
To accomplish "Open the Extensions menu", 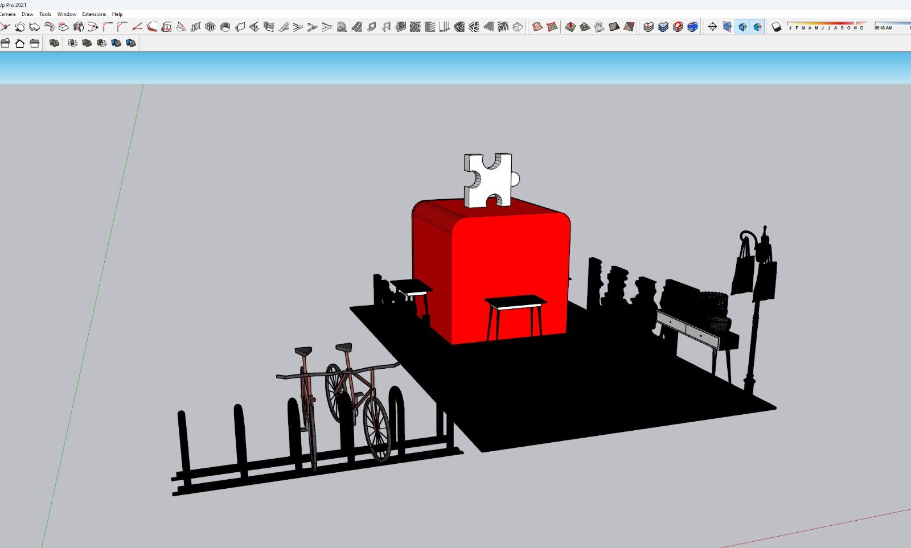I will pos(94,14).
